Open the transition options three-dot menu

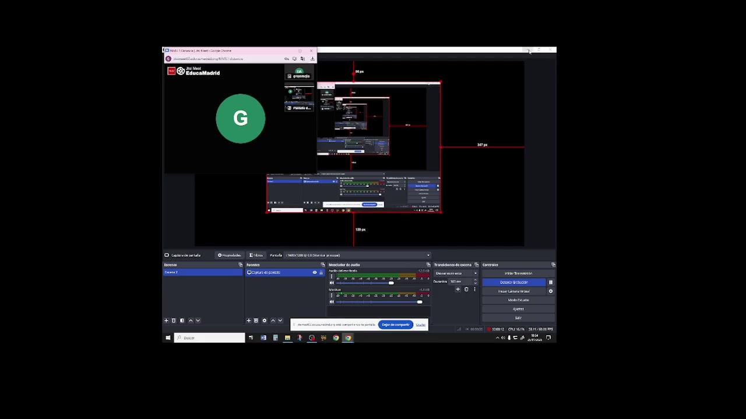pyautogui.click(x=474, y=289)
